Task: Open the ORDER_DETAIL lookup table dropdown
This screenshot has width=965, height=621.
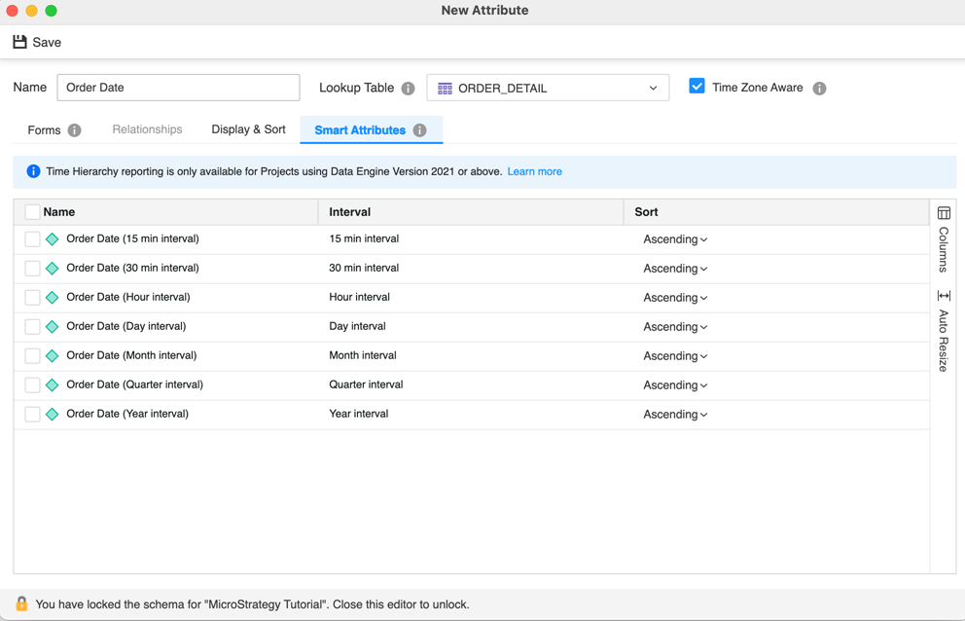Action: (548, 88)
